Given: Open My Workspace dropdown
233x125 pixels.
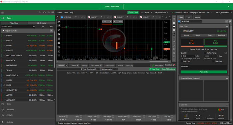Looking at the screenshot, I should click(161, 13).
